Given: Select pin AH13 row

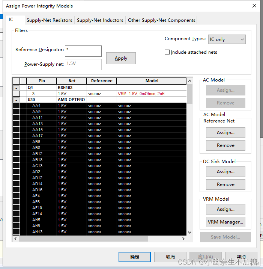Looking at the screenshot, I should 99,232.
